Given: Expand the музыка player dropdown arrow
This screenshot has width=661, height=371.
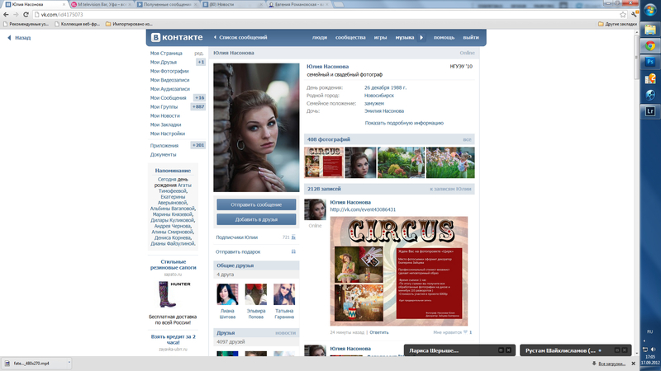Looking at the screenshot, I should point(421,37).
